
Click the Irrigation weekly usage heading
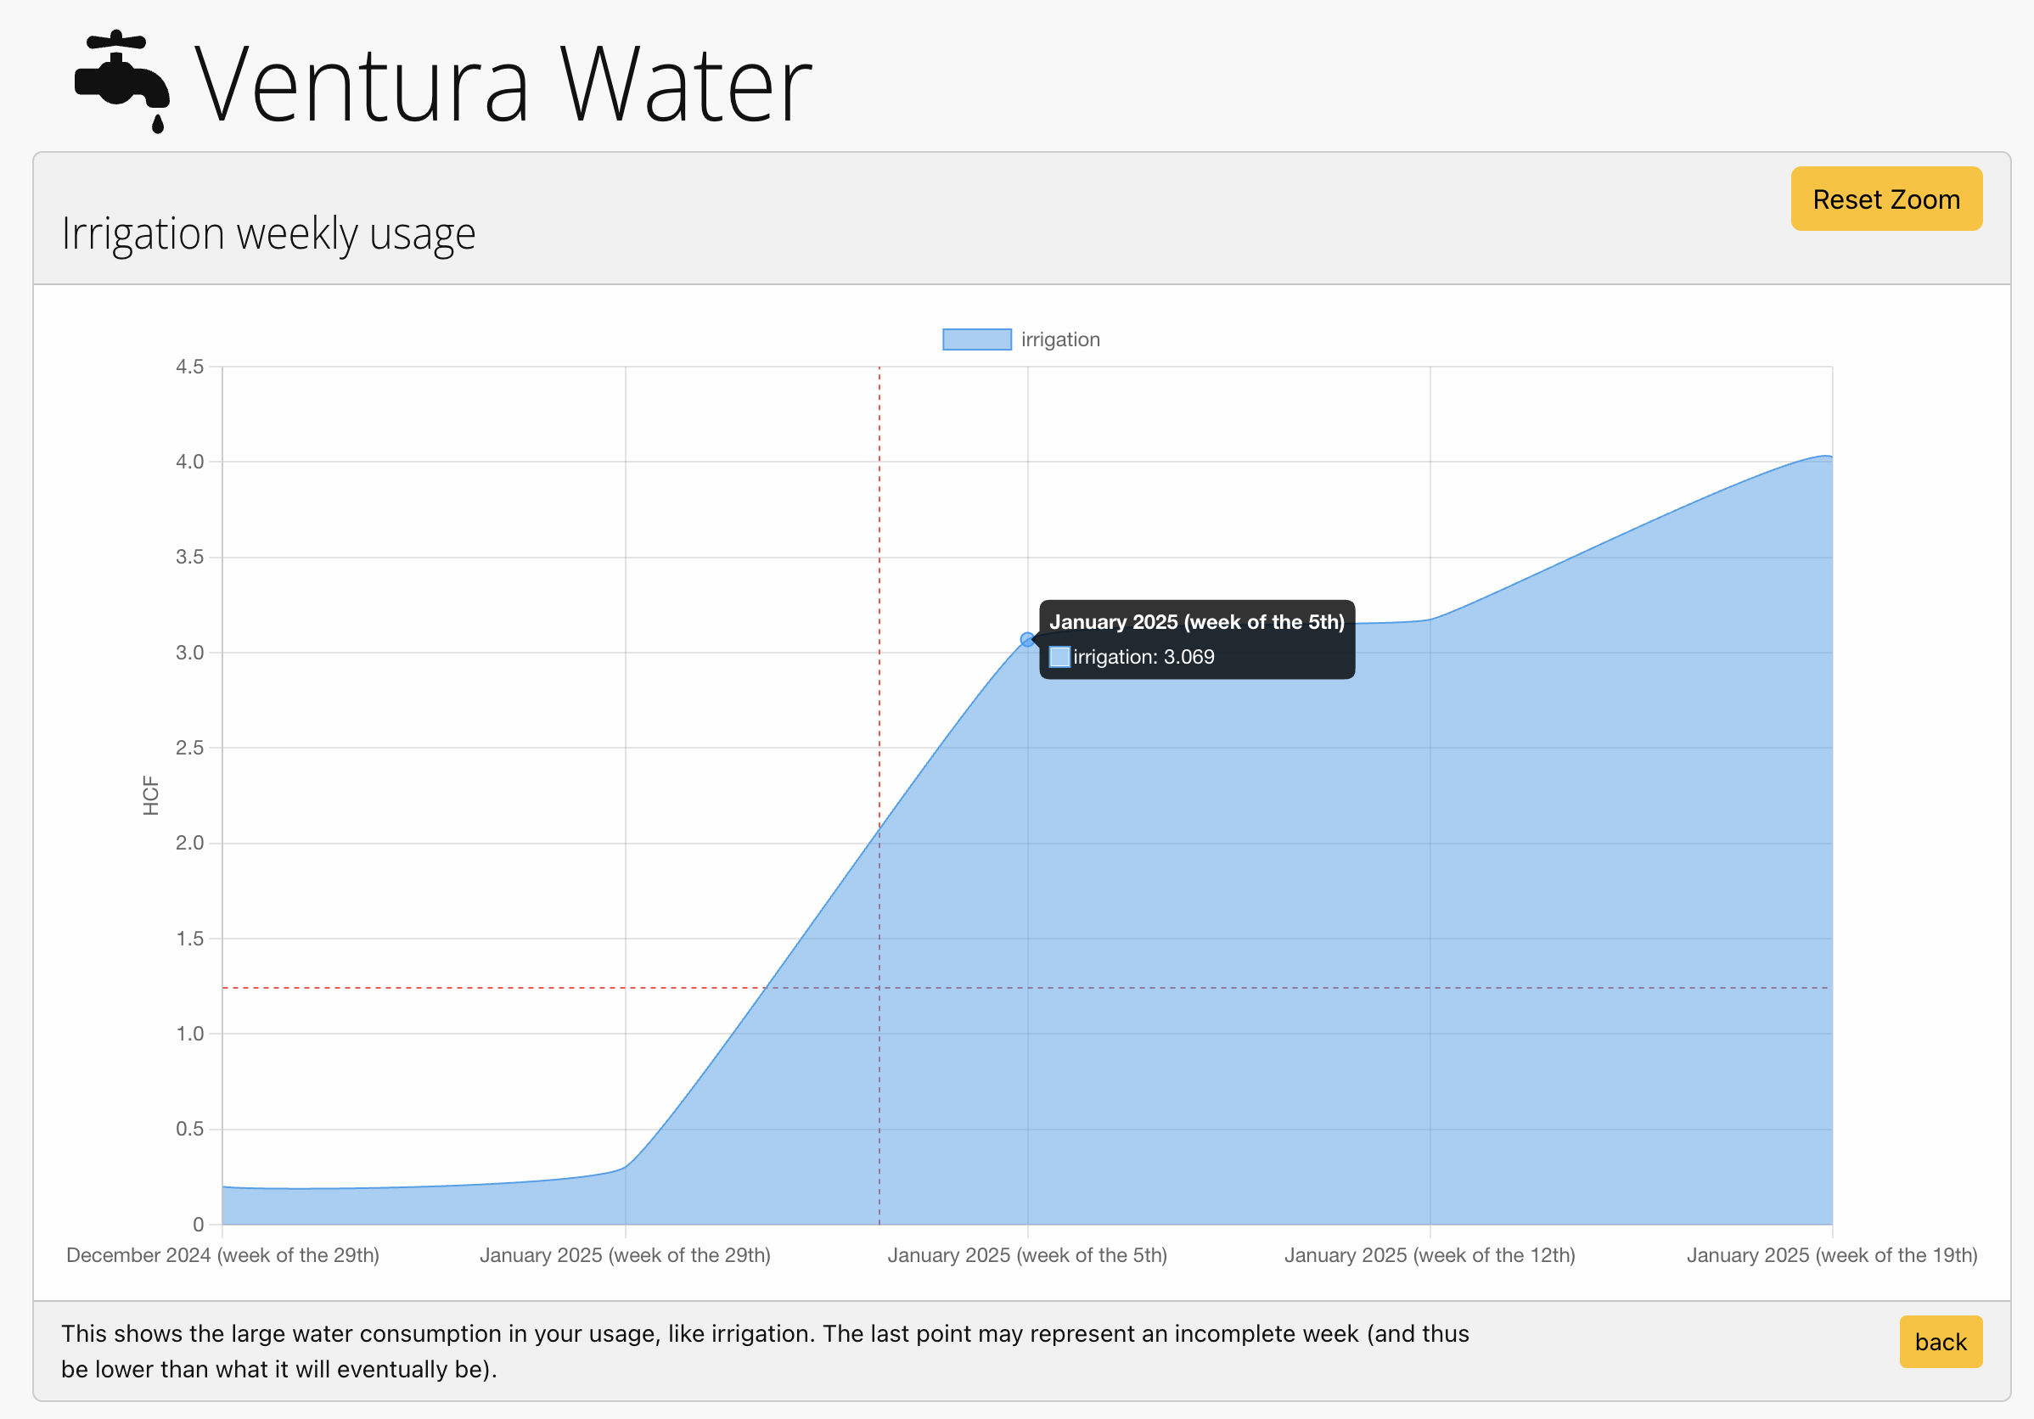click(268, 234)
